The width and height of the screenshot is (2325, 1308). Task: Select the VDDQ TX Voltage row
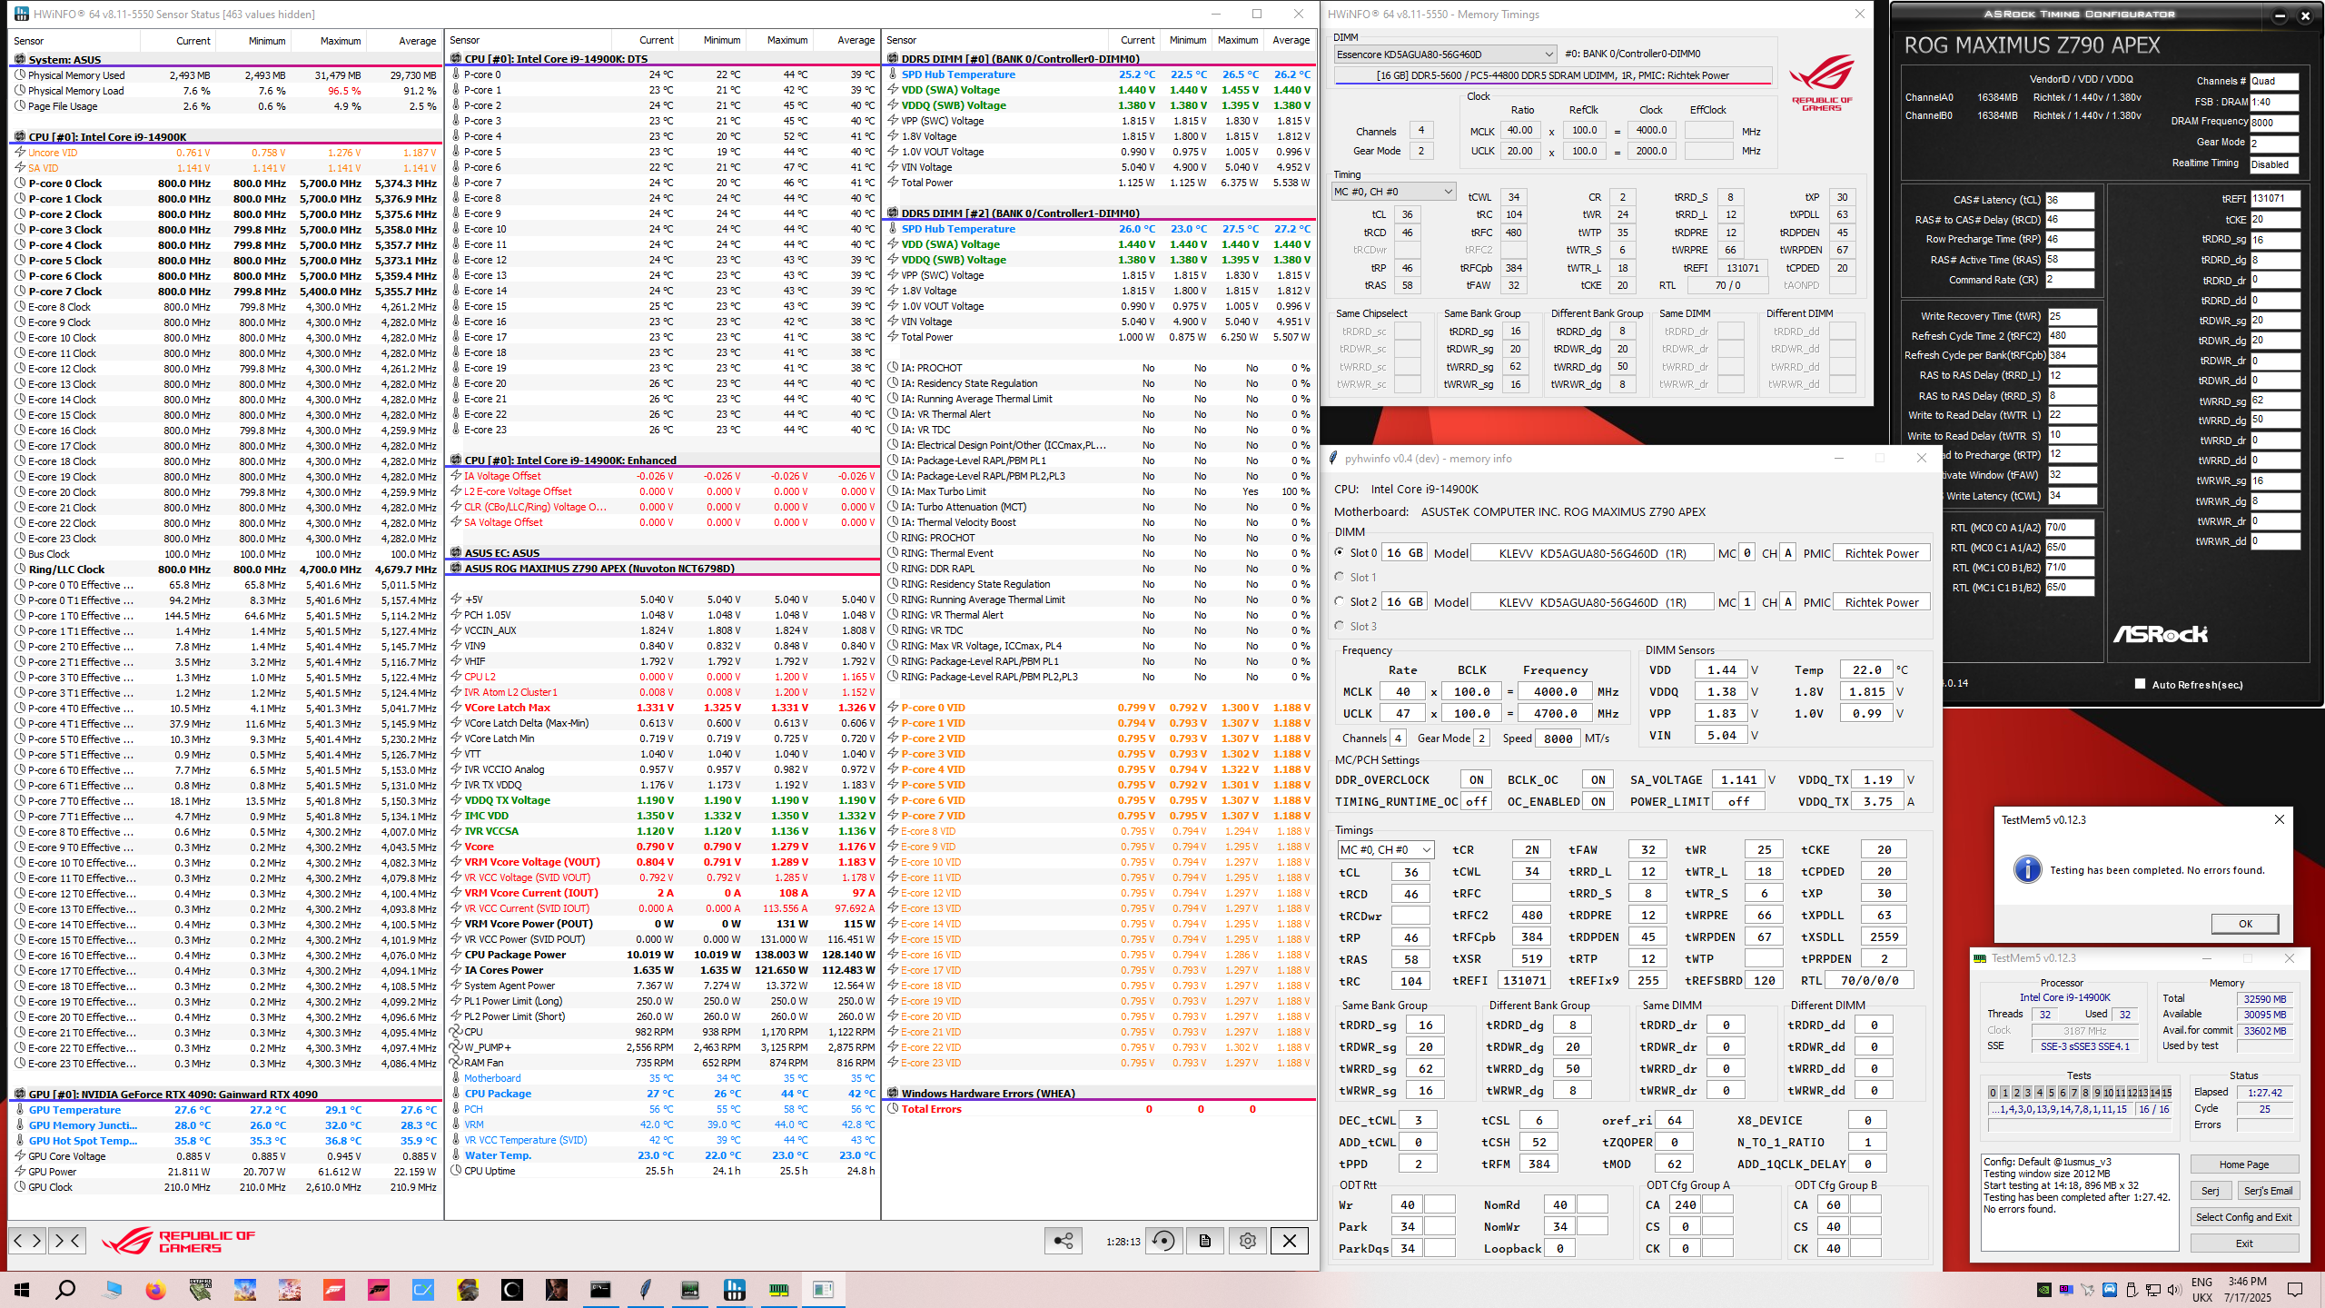tap(664, 800)
